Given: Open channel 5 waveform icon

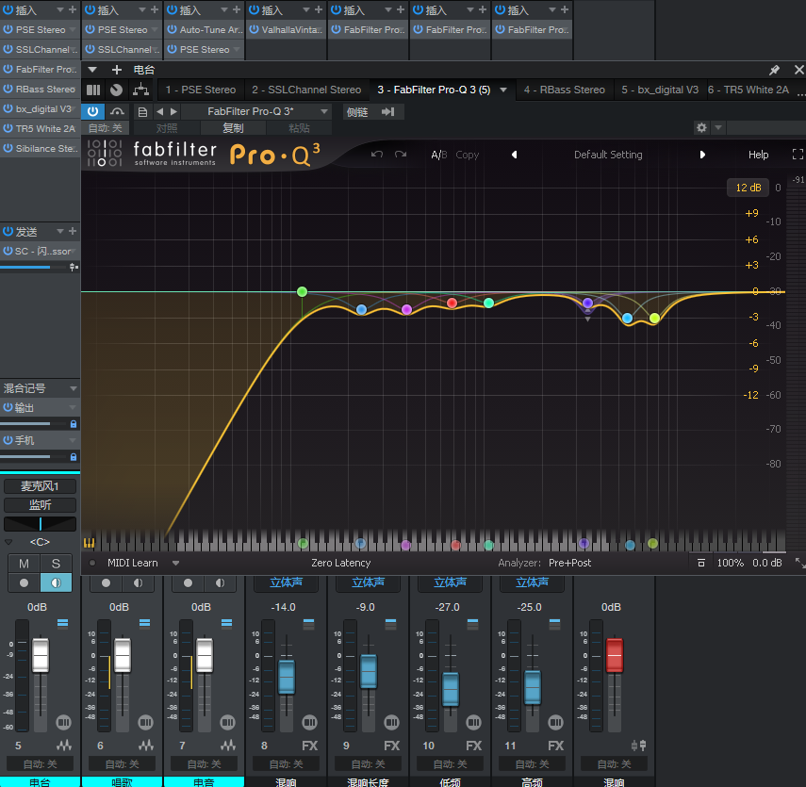Looking at the screenshot, I should pyautogui.click(x=64, y=746).
